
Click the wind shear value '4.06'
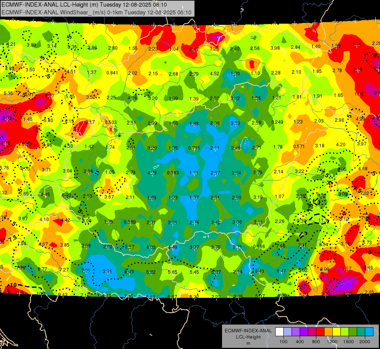[x=132, y=98]
